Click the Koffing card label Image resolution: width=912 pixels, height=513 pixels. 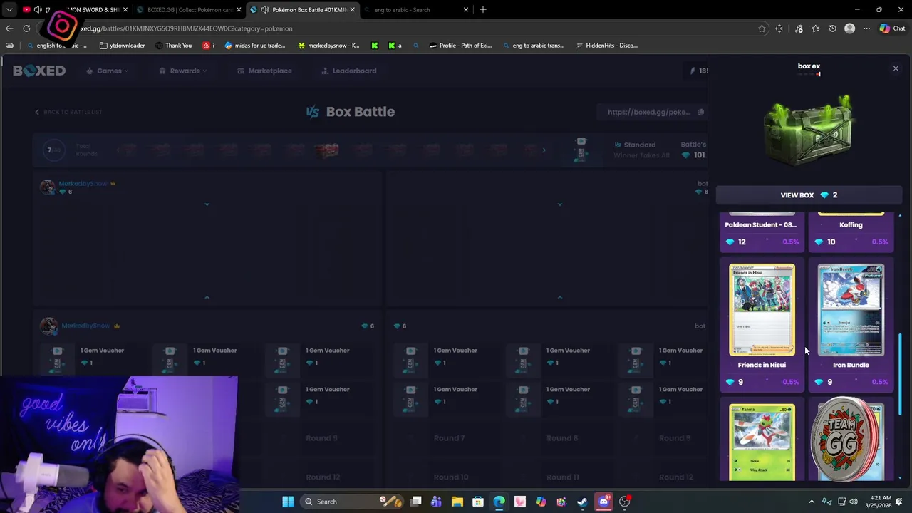(x=851, y=224)
